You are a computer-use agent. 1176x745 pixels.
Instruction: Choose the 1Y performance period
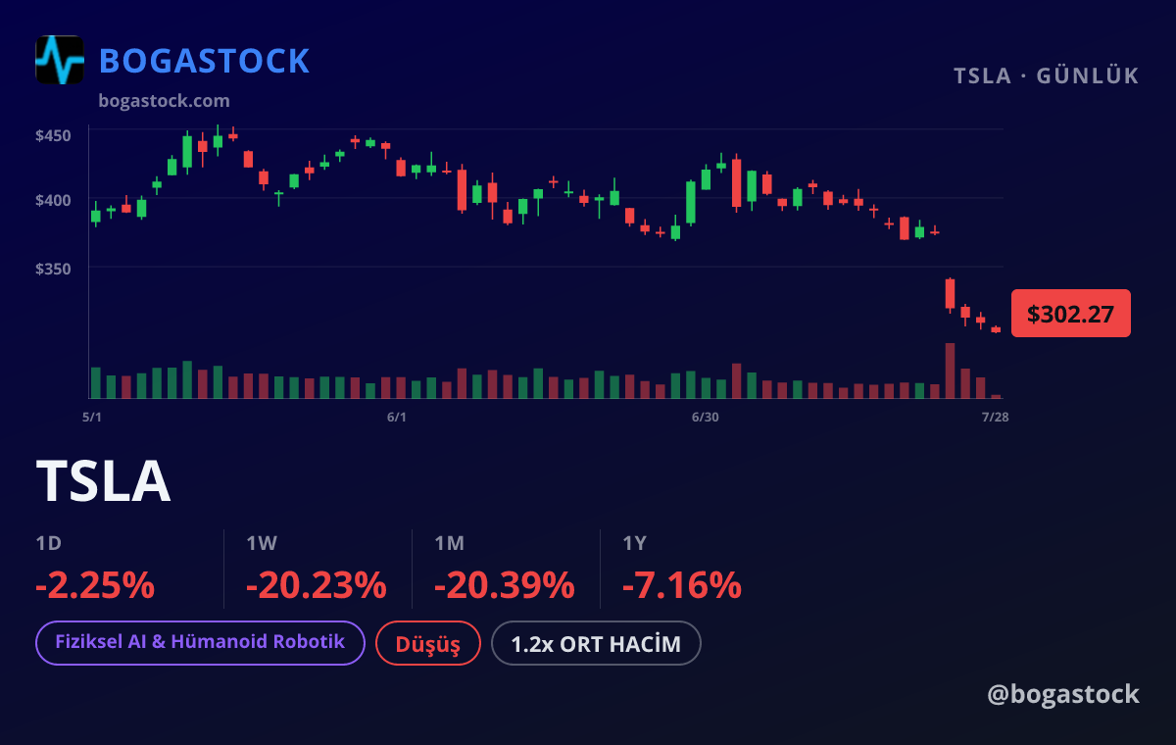[x=635, y=543]
